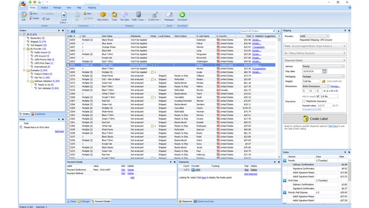
Task: Click the search magnifier in Search All Orders
Action: tap(274, 31)
